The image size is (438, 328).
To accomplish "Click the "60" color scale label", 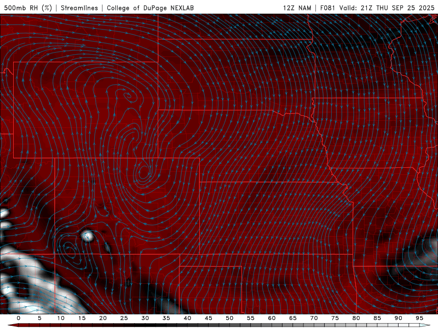I will point(272,318).
